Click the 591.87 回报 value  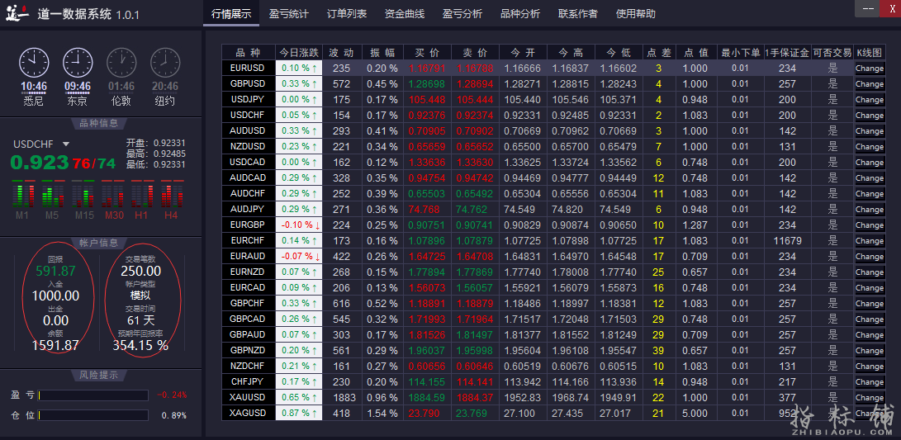[x=55, y=271]
